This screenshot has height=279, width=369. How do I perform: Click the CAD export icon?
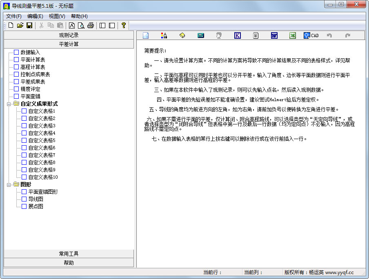tap(311, 35)
